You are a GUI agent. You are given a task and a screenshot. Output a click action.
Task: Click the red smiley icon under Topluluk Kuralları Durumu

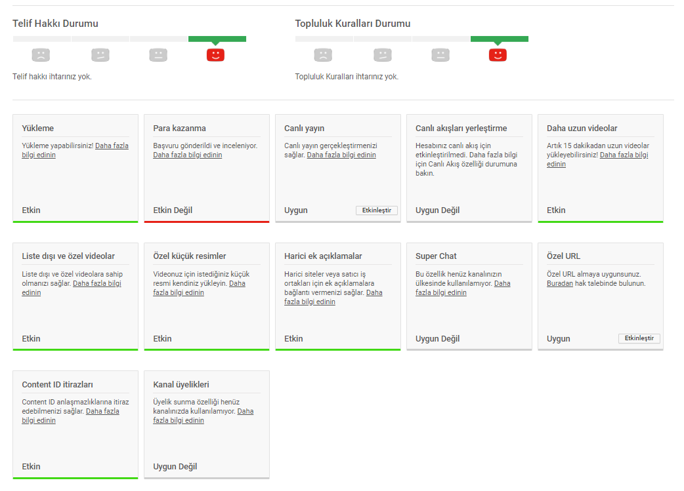pos(498,55)
